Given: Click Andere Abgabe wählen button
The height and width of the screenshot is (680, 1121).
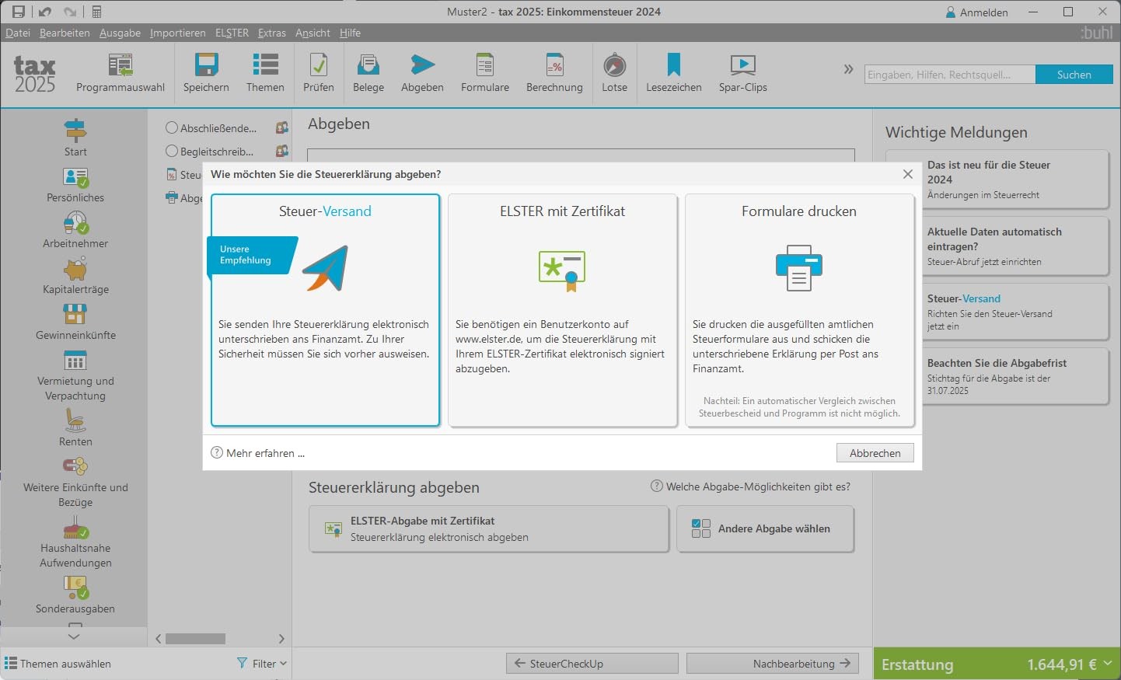Looking at the screenshot, I should coord(766,528).
